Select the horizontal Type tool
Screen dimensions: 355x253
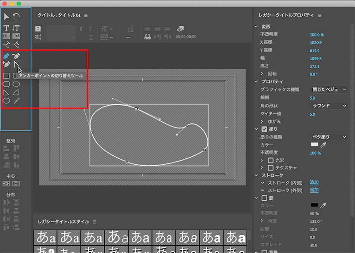point(6,28)
